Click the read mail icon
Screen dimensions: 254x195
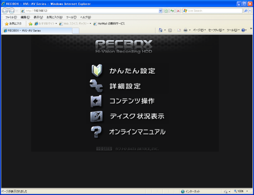179,30
